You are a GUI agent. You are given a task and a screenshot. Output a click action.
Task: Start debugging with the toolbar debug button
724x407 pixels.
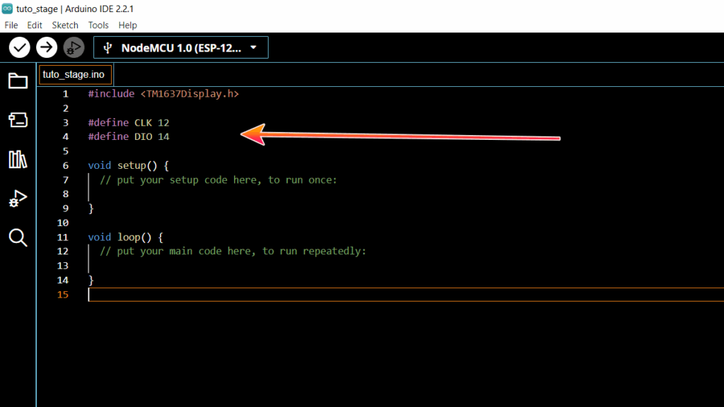[74, 47]
